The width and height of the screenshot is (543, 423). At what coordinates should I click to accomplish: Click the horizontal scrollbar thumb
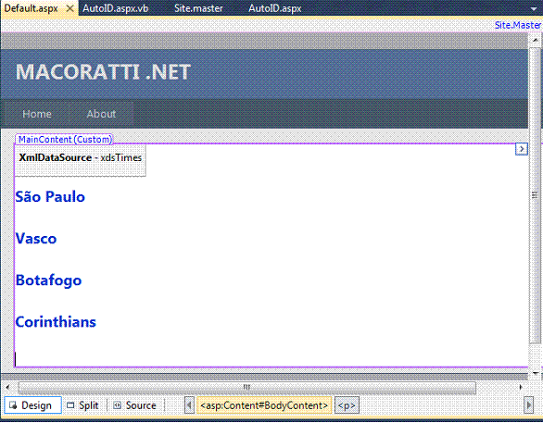246,388
